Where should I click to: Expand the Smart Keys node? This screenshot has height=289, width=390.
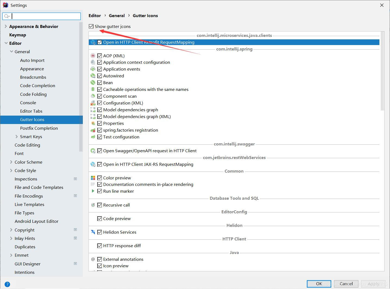[x=17, y=136]
